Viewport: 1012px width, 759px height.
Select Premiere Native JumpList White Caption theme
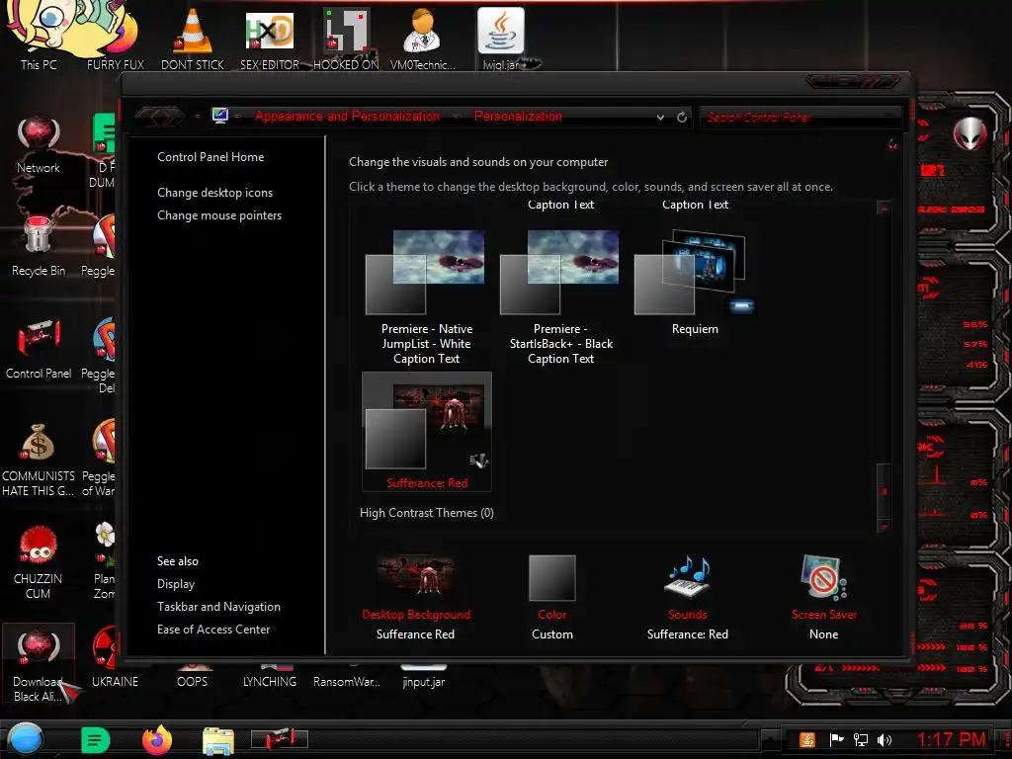coord(426,296)
